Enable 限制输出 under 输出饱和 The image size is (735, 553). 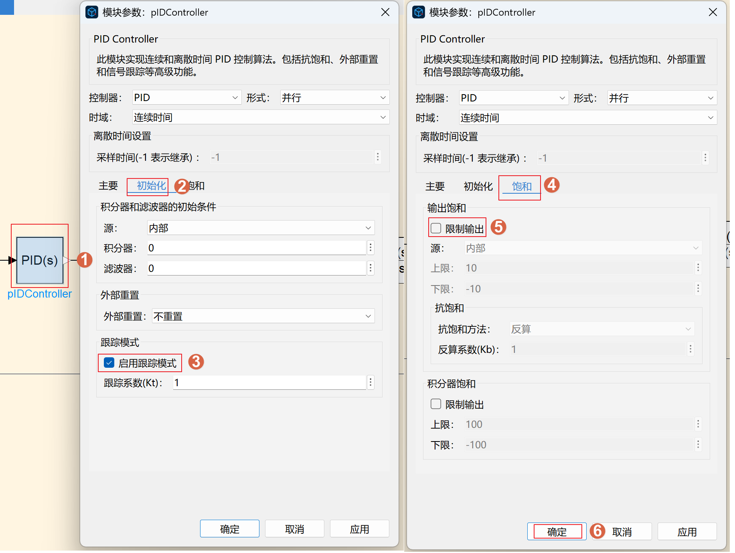[436, 229]
